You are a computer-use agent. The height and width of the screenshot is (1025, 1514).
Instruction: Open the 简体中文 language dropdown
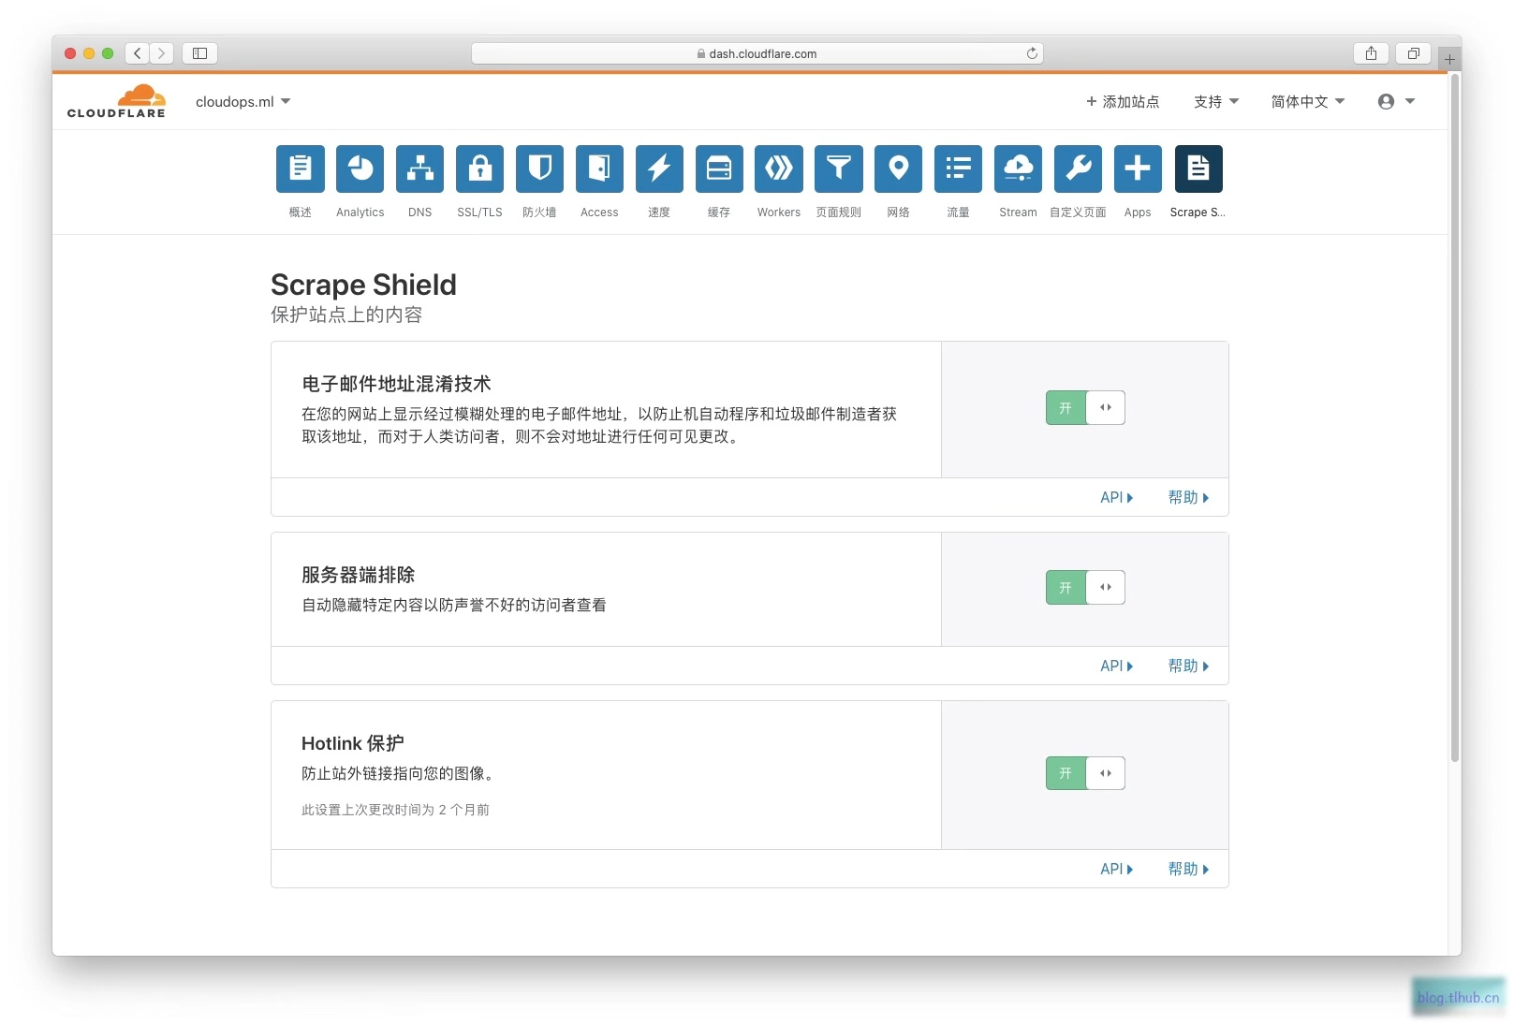point(1308,101)
